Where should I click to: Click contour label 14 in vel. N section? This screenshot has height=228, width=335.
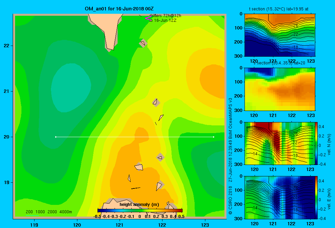pyautogui.click(x=255, y=154)
